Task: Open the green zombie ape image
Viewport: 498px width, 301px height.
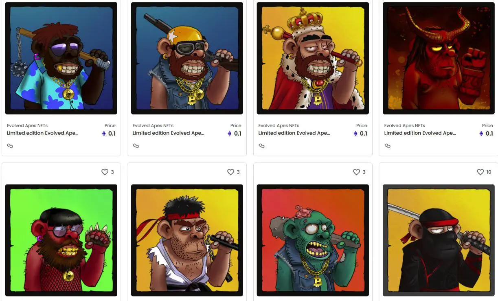Action: tap(313, 240)
